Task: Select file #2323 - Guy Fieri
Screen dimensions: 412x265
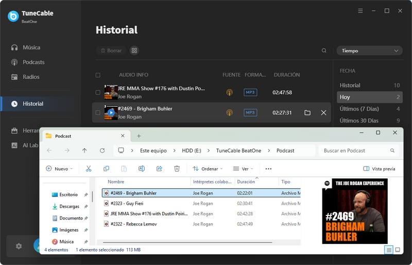Action: point(201,204)
